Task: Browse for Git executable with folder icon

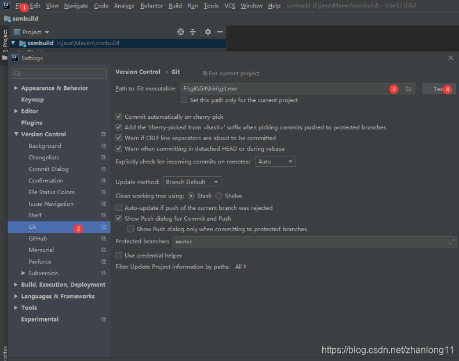Action: 409,89
